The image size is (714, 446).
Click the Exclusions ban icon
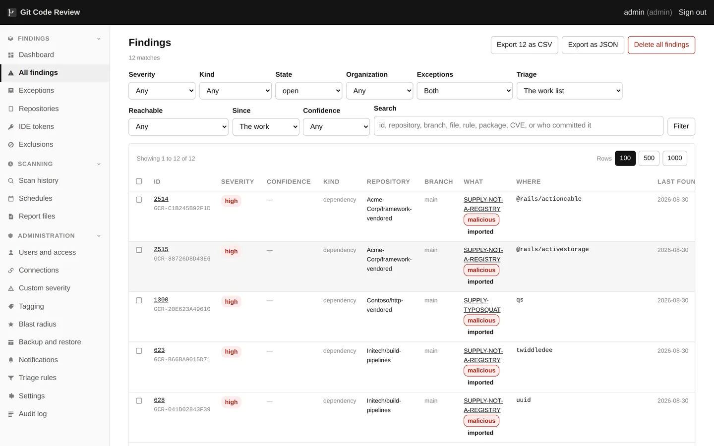11,145
